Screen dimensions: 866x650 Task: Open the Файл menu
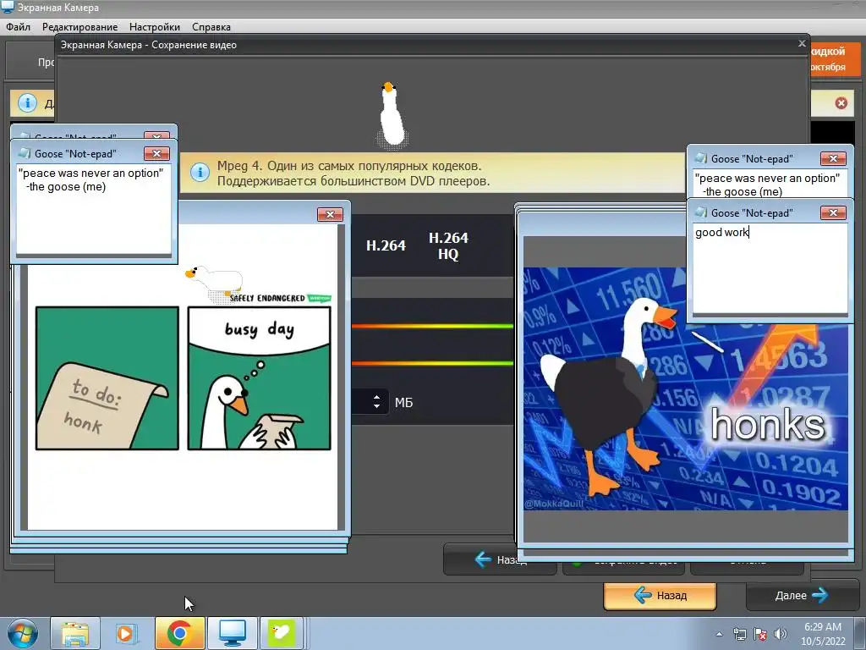[19, 26]
